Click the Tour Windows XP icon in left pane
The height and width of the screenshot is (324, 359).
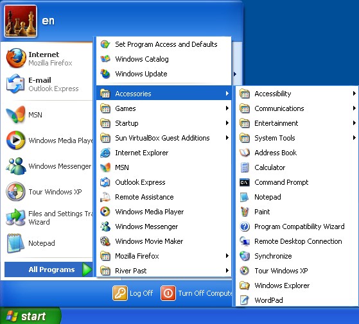coord(15,192)
